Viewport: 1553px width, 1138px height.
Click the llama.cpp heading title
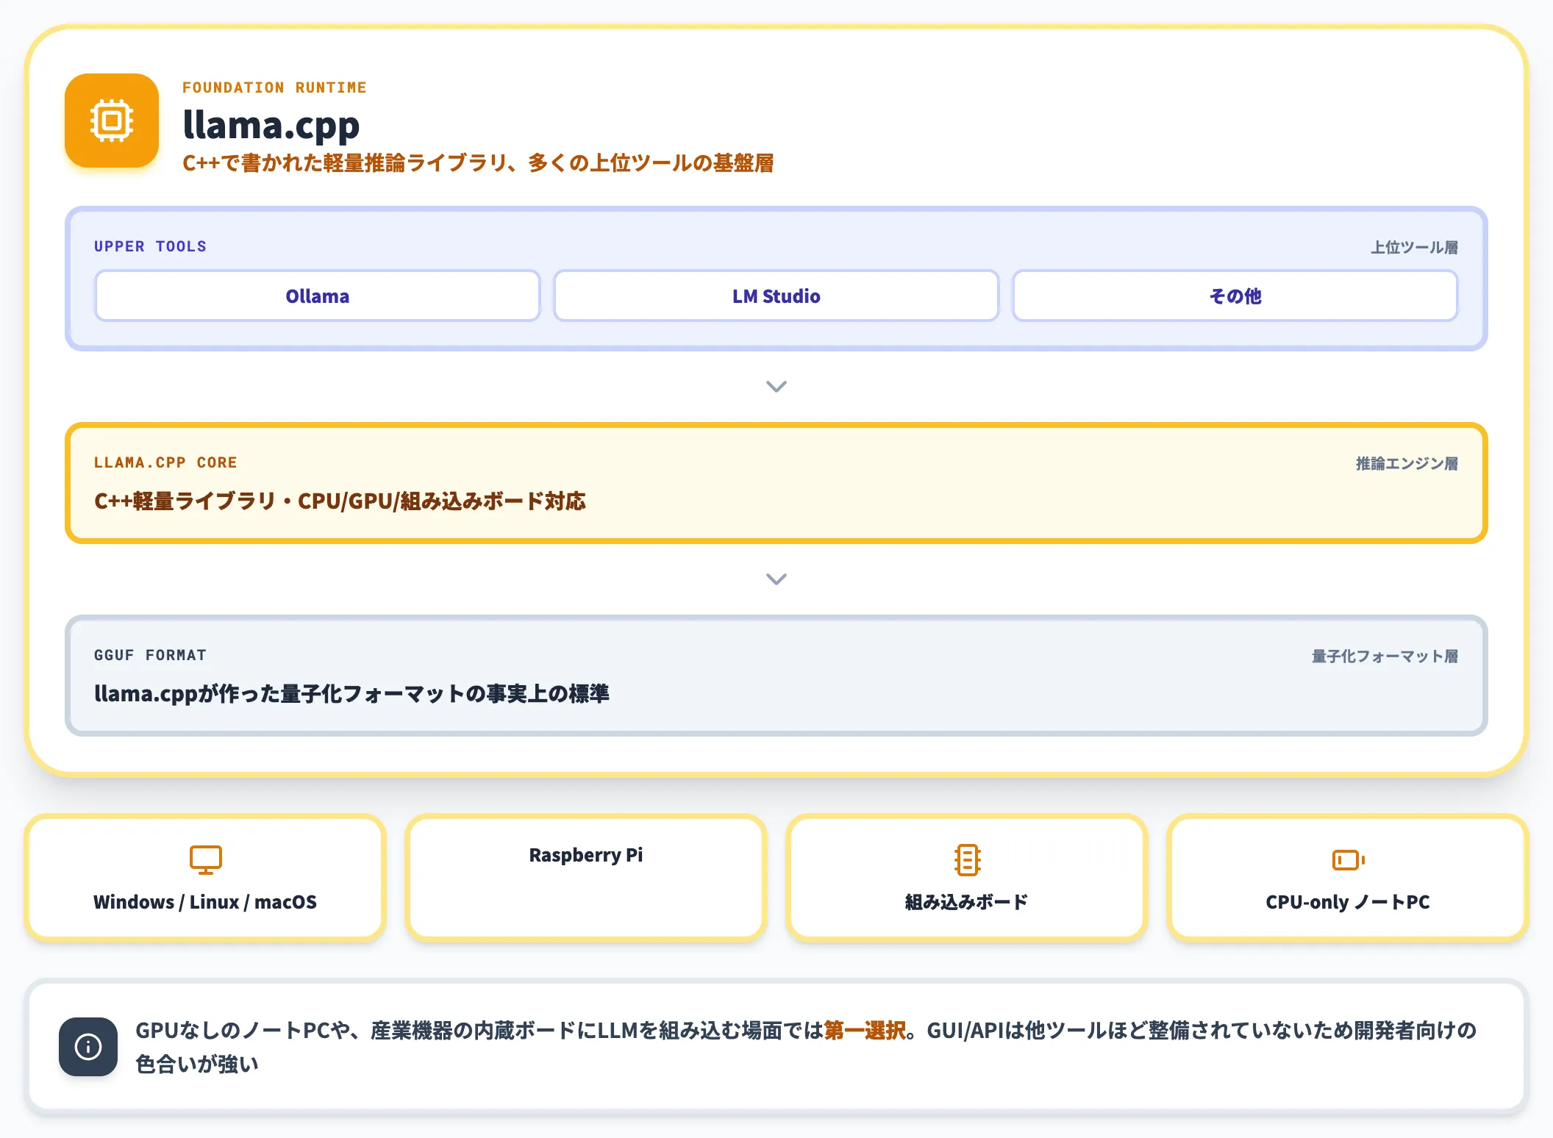click(271, 124)
